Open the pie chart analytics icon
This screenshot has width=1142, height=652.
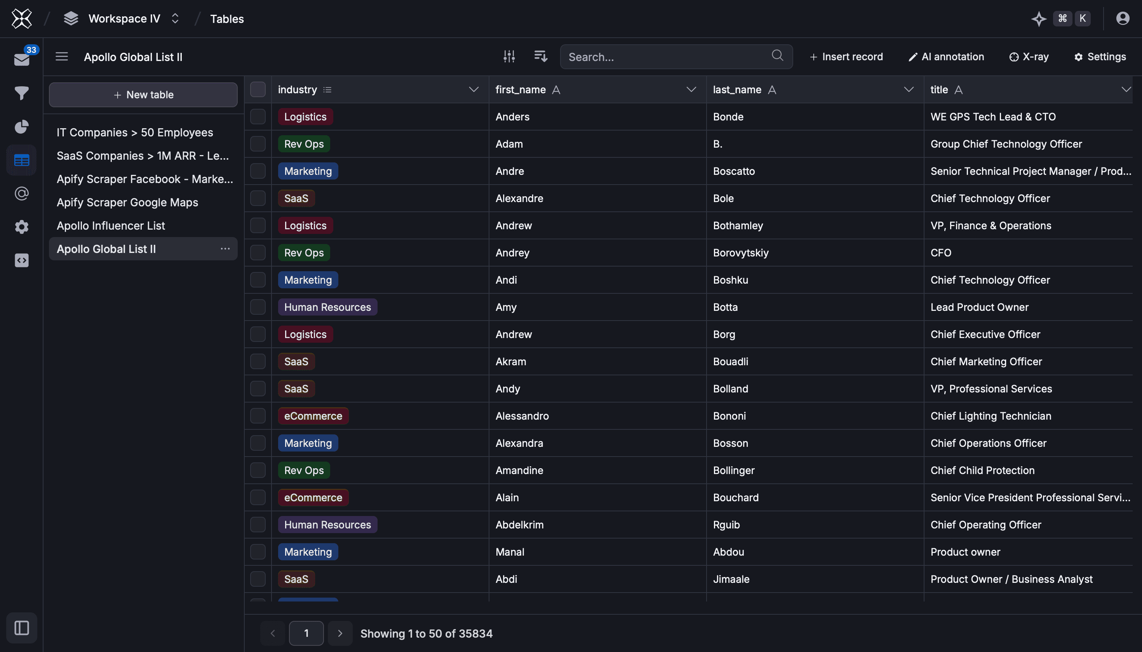pyautogui.click(x=21, y=127)
